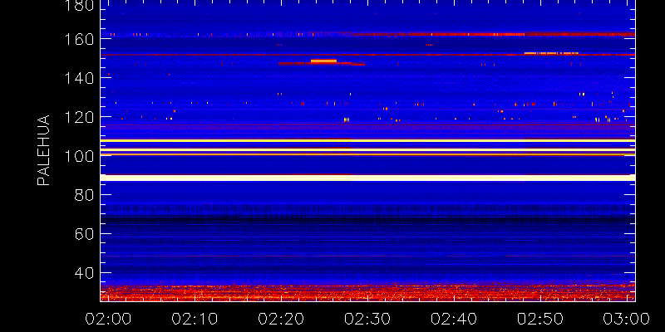Click the 02:40 time axis label
This screenshot has height=332, width=665.
(454, 319)
